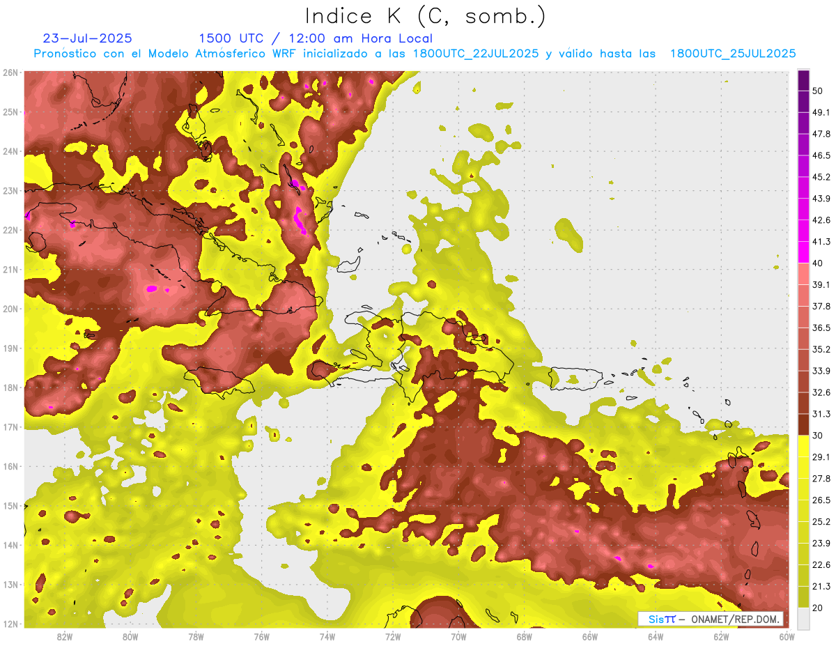The width and height of the screenshot is (836, 646).
Task: Click the longitude label '76W'
Action: pyautogui.click(x=262, y=637)
